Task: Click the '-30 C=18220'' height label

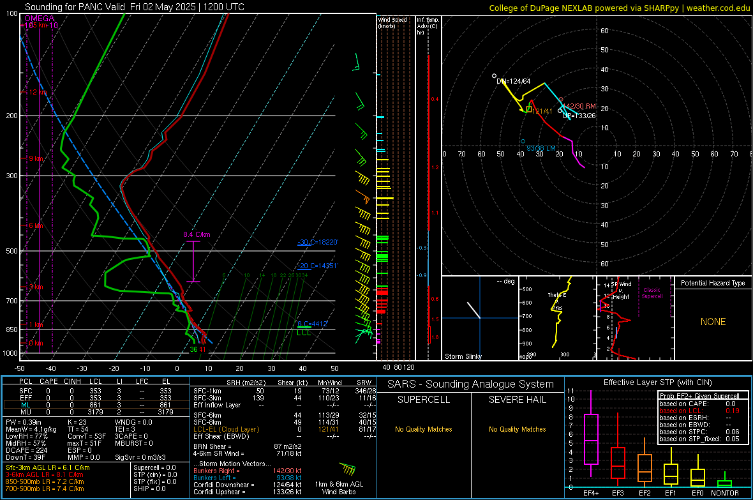Action: [318, 242]
